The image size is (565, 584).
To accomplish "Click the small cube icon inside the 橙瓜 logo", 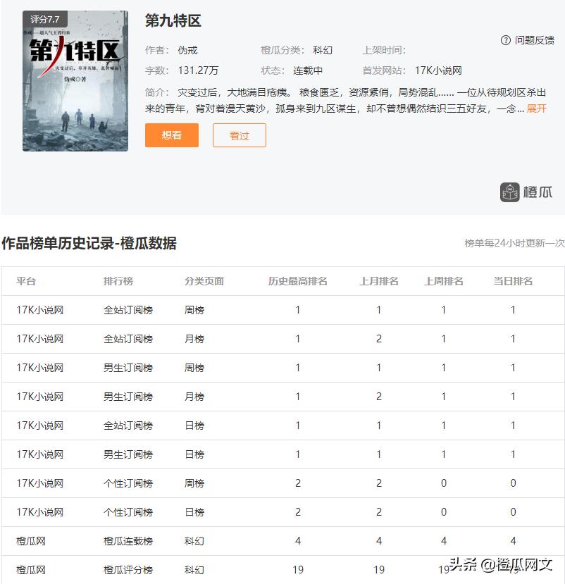I will click(x=509, y=190).
